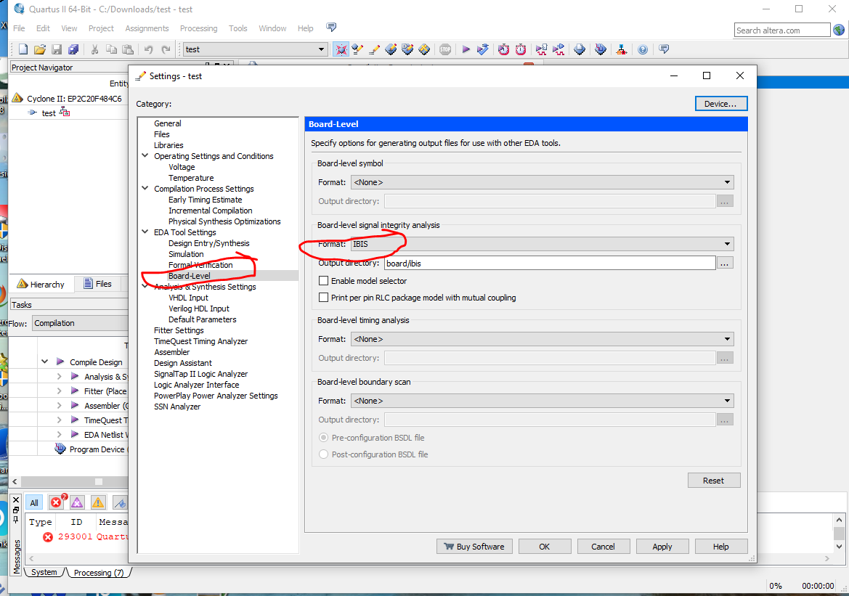Check Print per pin RLC package model
Screen dimensions: 849x596
[324, 298]
